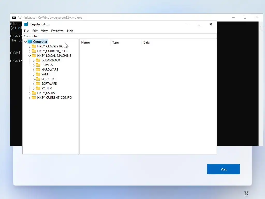Close the Registry Editor window

(x=211, y=24)
